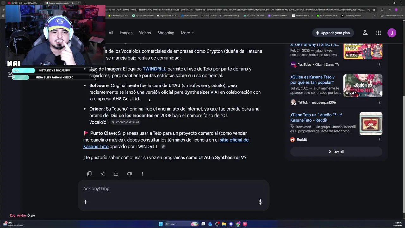This screenshot has width=405, height=228.
Task: Open options for Okami Sama TV result
Action: [x=380, y=65]
